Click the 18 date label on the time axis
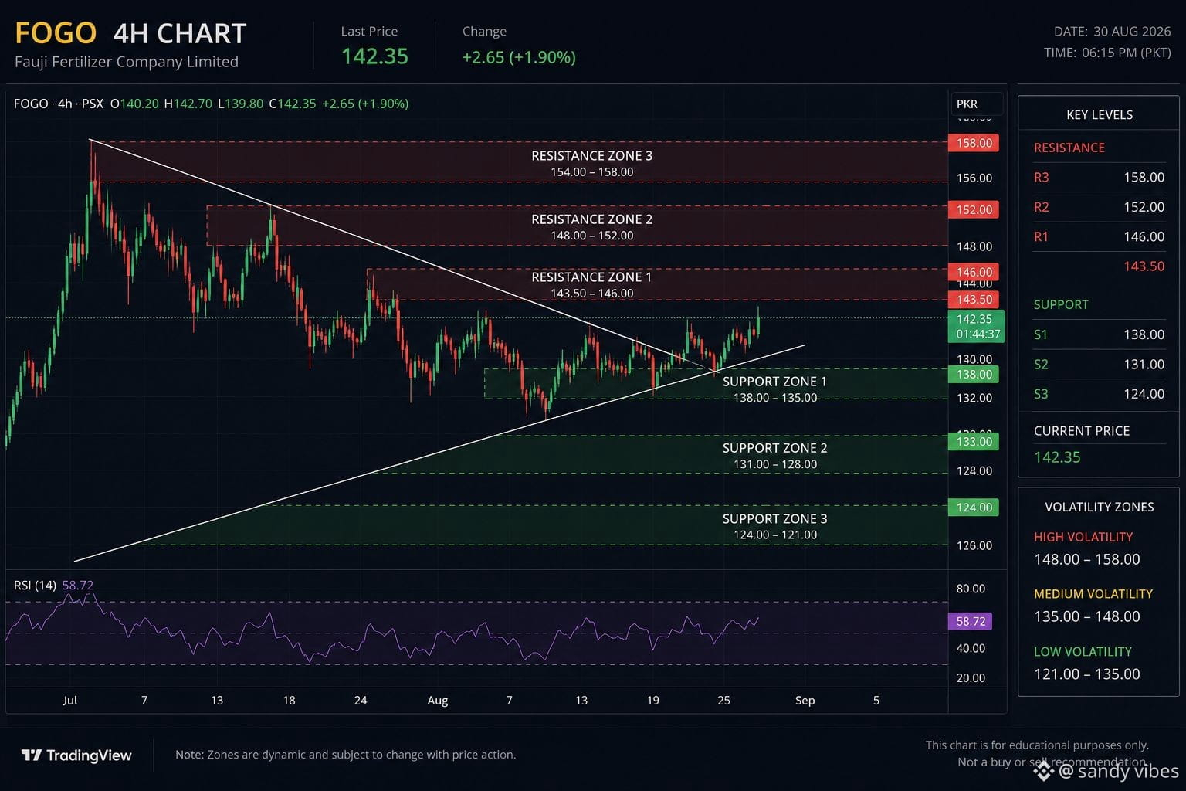 pyautogui.click(x=289, y=701)
